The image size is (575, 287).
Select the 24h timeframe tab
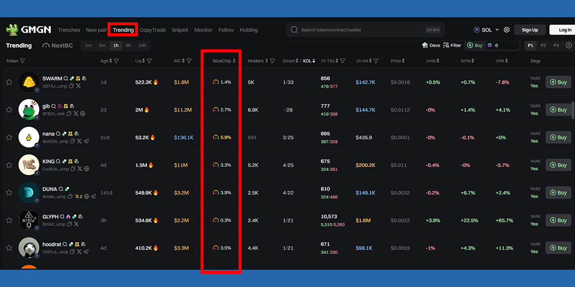pos(142,45)
